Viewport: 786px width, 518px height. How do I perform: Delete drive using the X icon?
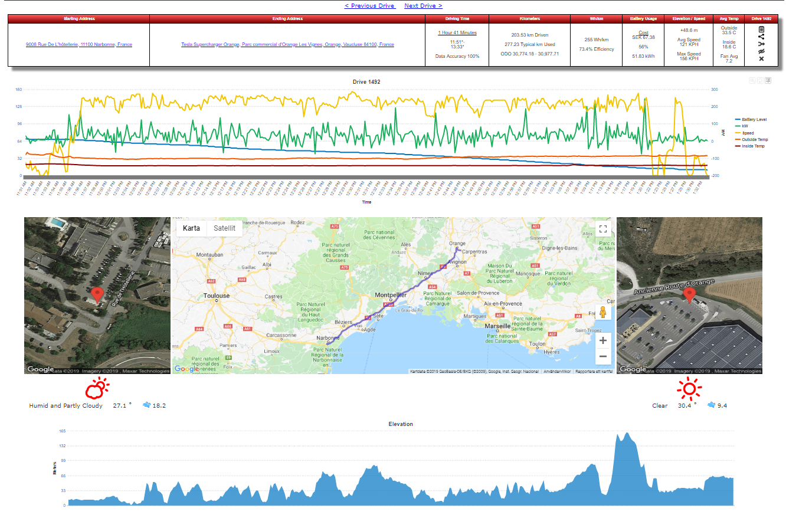coord(761,58)
